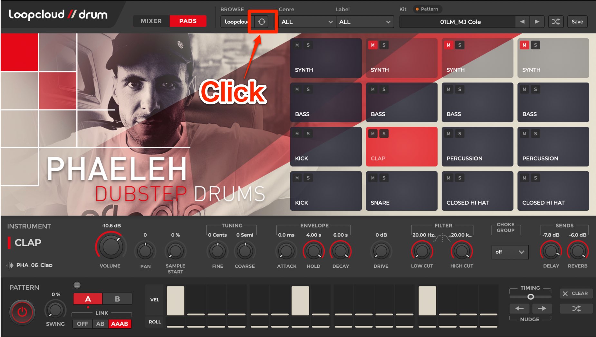The image size is (596, 337).
Task: Click the Decay envelope knob
Action: (341, 251)
